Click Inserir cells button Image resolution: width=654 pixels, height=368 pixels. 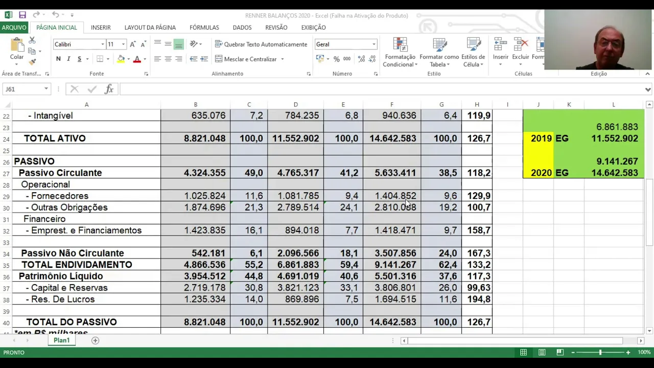click(x=501, y=52)
